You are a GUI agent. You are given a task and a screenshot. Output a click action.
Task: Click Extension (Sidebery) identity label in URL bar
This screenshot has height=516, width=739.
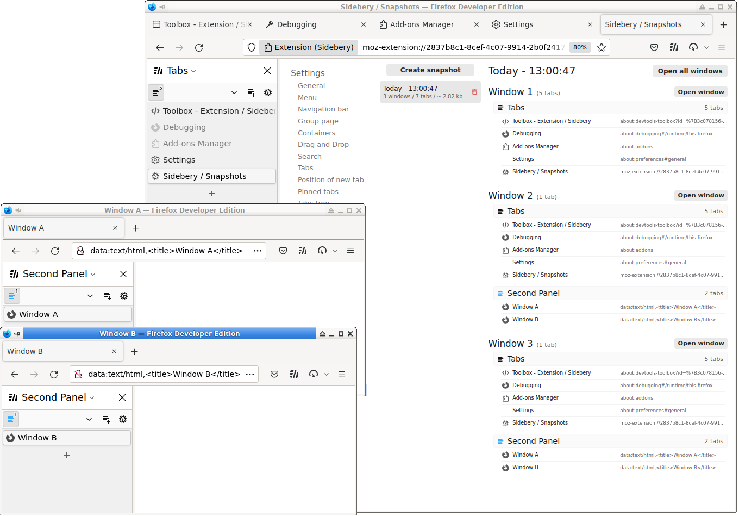(309, 47)
